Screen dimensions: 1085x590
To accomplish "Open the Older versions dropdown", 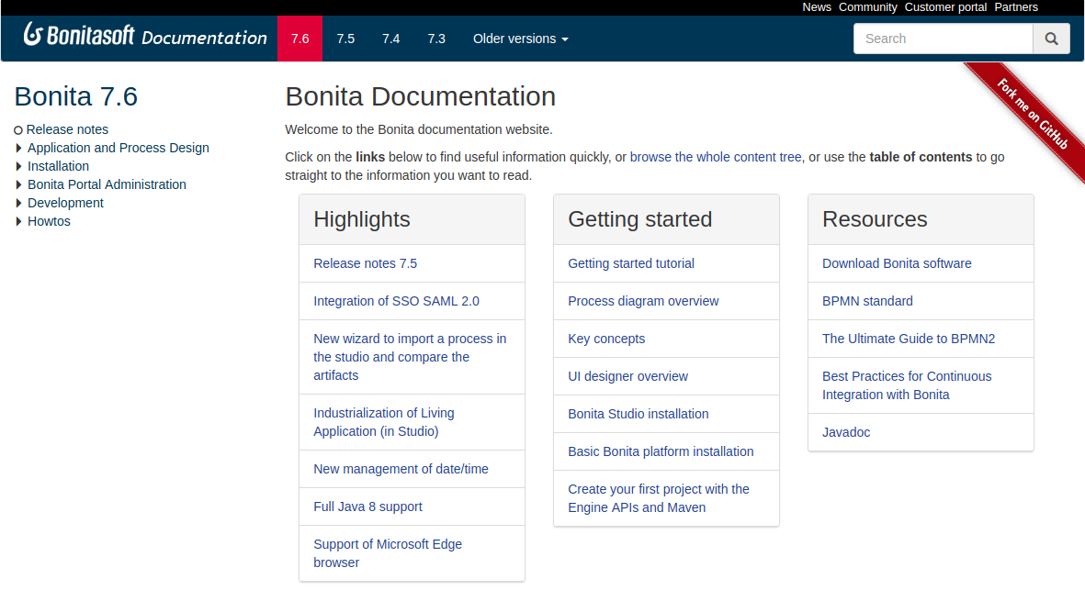I will (x=520, y=39).
